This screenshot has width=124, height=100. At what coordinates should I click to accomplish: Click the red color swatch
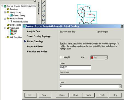[92, 58]
